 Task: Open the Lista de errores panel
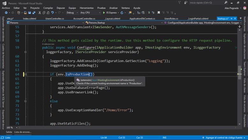(23, 132)
